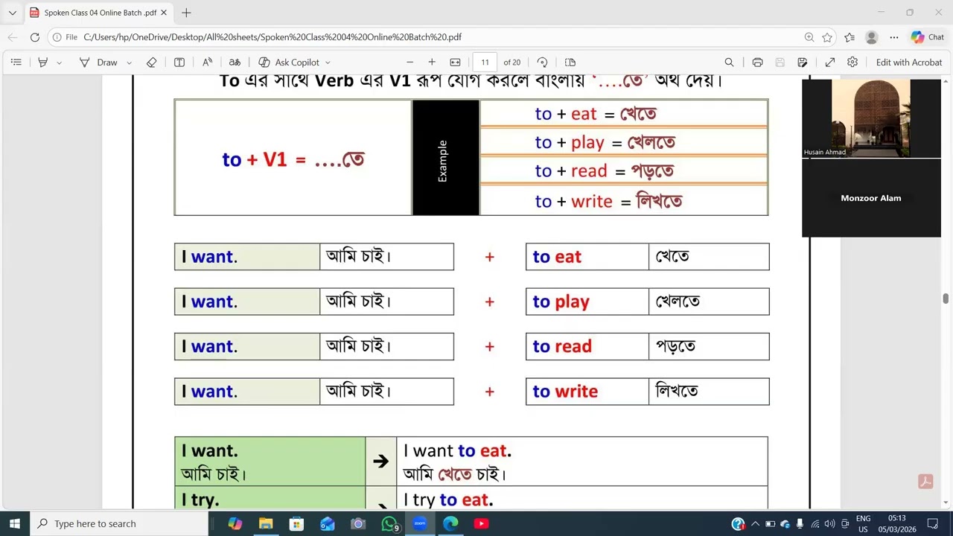Click the address bar file URL

(x=272, y=37)
